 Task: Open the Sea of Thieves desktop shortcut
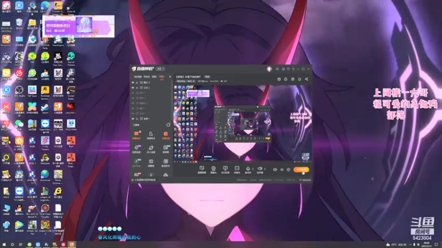(x=71, y=58)
